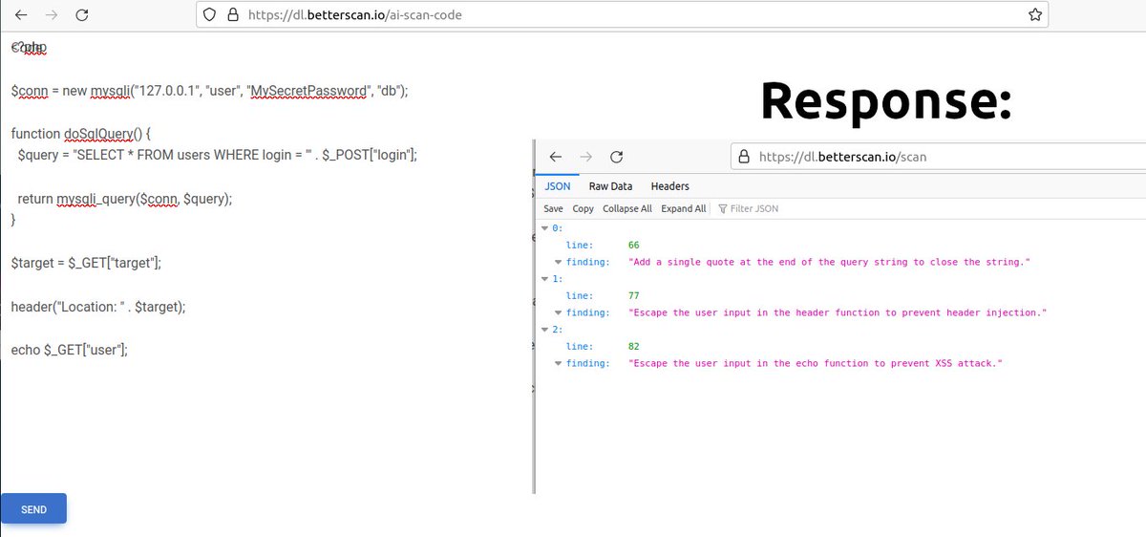Go back in the ai-scan-code browser window
1146x537 pixels.
pos(21,15)
